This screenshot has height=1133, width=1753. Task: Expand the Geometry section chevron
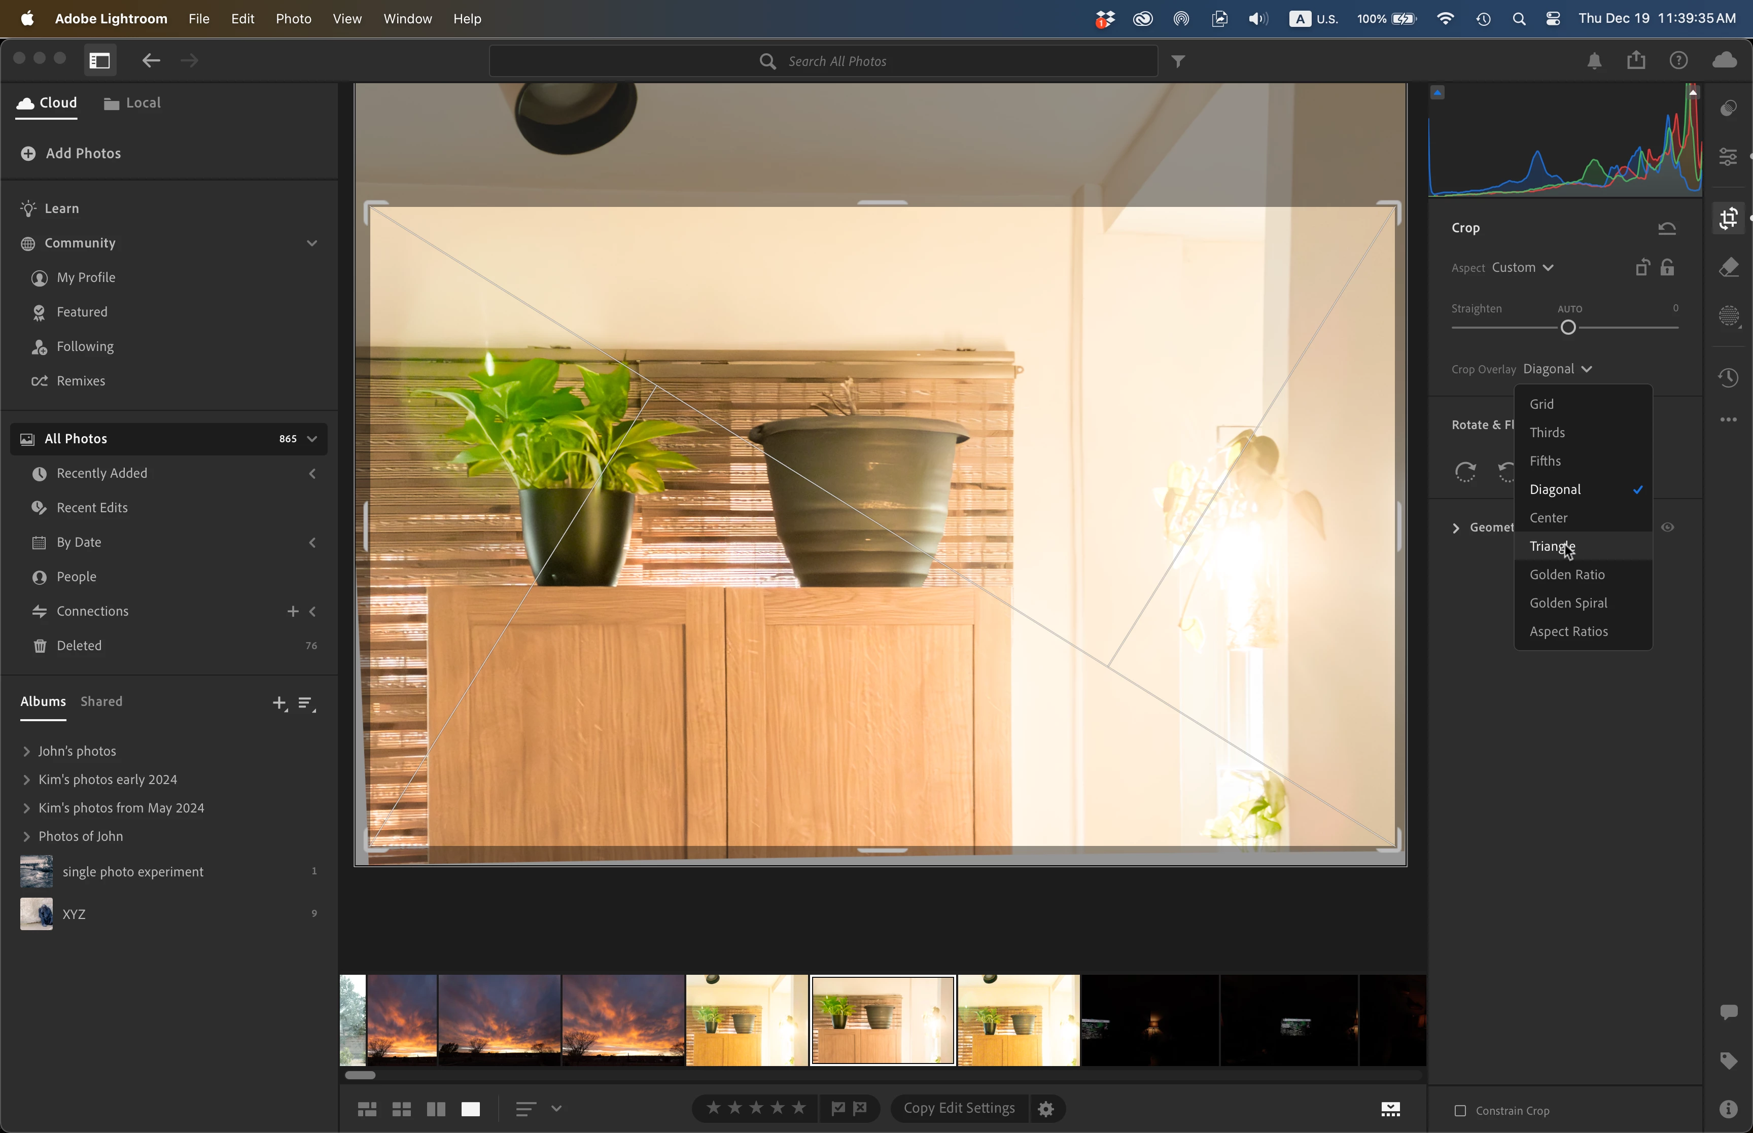1456,527
